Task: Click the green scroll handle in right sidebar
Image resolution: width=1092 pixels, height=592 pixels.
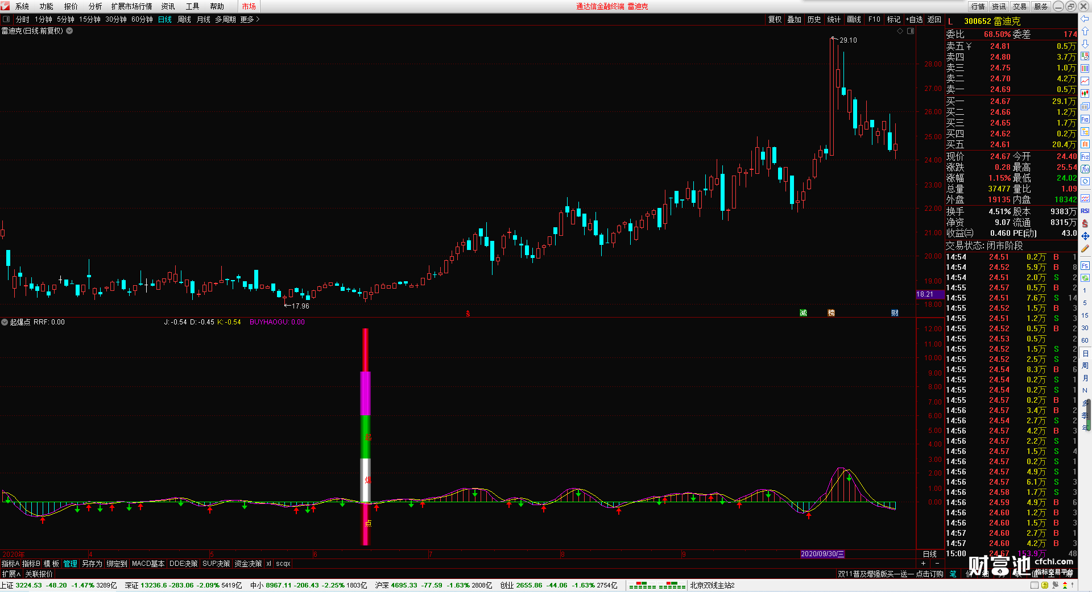Action: [x=1090, y=415]
